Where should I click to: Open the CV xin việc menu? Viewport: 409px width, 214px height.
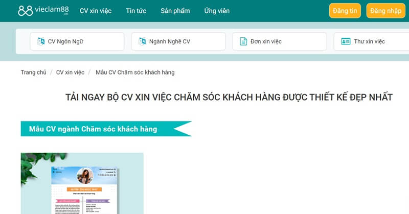(96, 11)
